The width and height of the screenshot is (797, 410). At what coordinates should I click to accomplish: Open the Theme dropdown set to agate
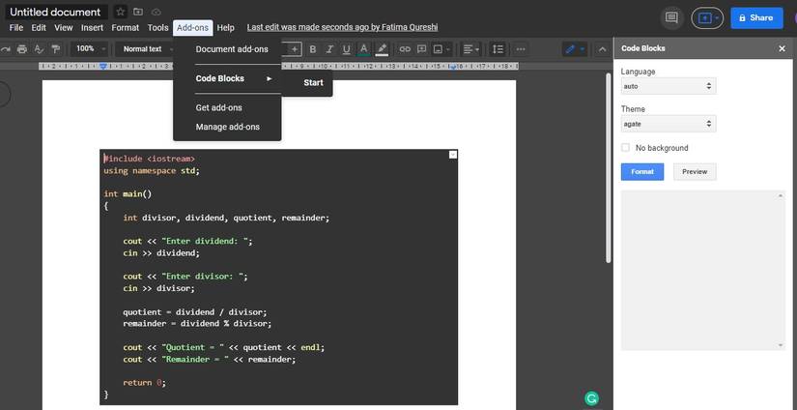[668, 124]
